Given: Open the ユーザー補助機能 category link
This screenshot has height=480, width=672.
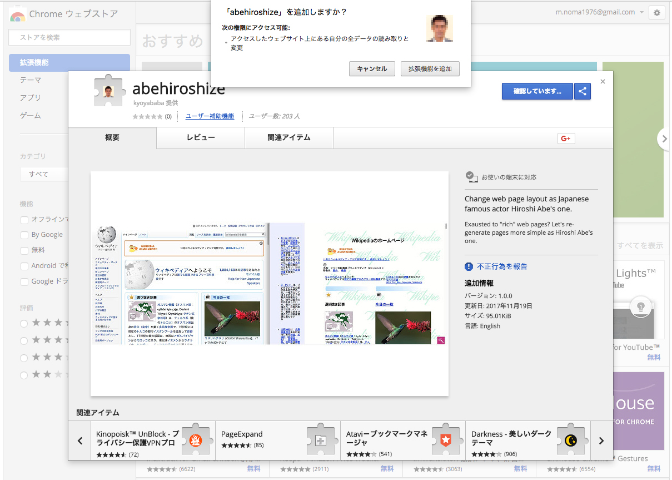Looking at the screenshot, I should [210, 116].
